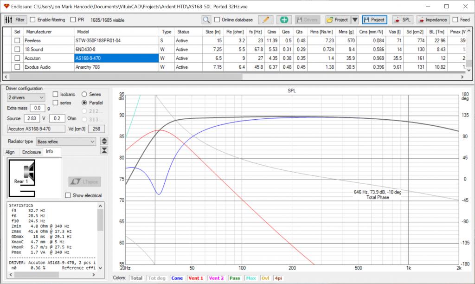Switch to the Enclosure tab
The height and width of the screenshot is (284, 475).
(32, 152)
